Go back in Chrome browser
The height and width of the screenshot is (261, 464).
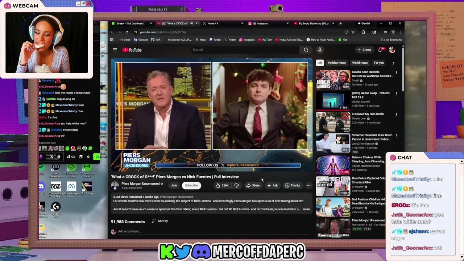[x=112, y=32]
